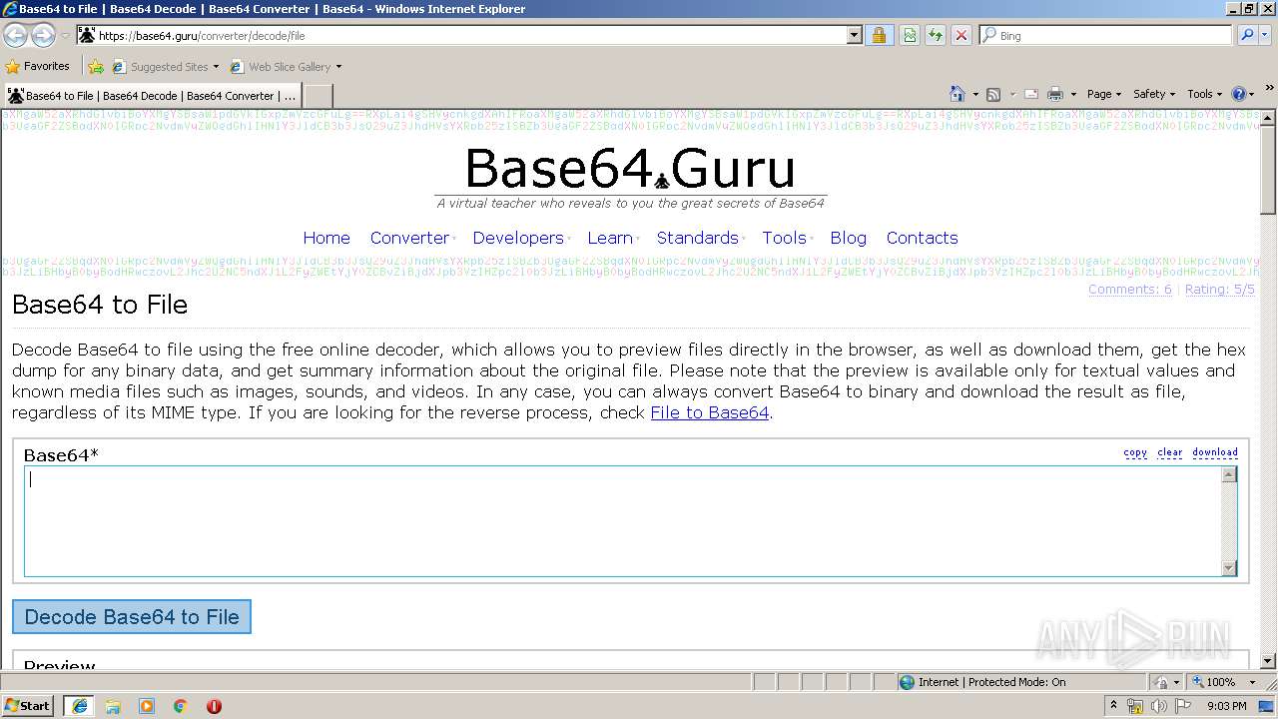Open the site Tools menu
The width and height of the screenshot is (1278, 719).
785,238
